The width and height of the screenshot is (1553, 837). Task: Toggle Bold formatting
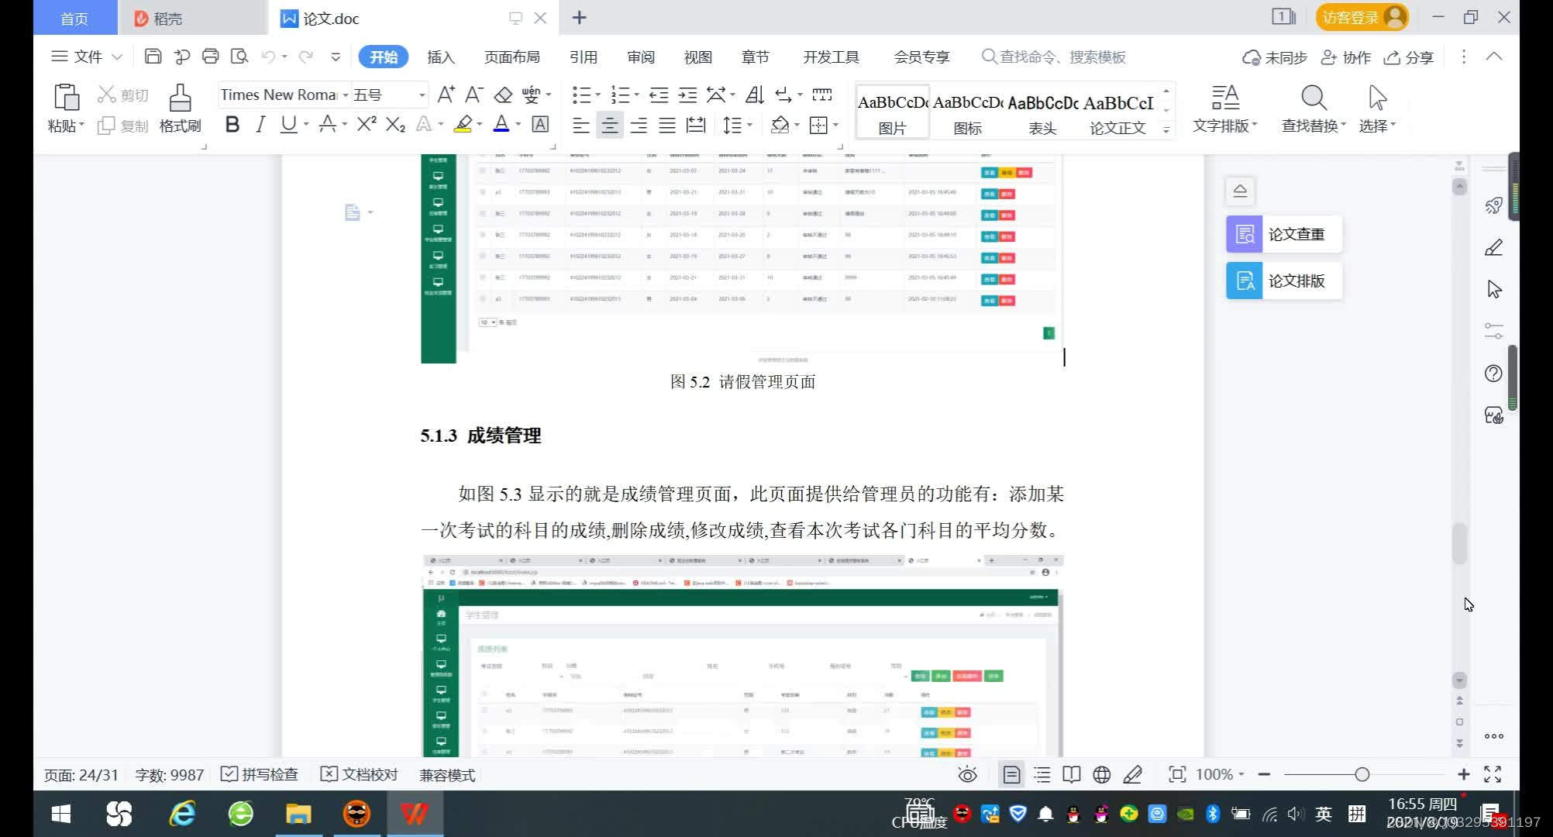[232, 124]
